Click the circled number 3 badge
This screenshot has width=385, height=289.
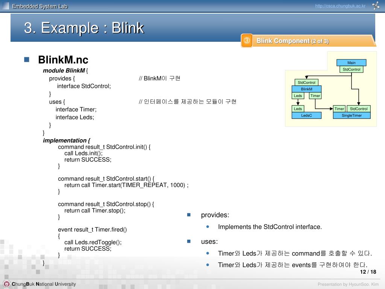(x=247, y=41)
